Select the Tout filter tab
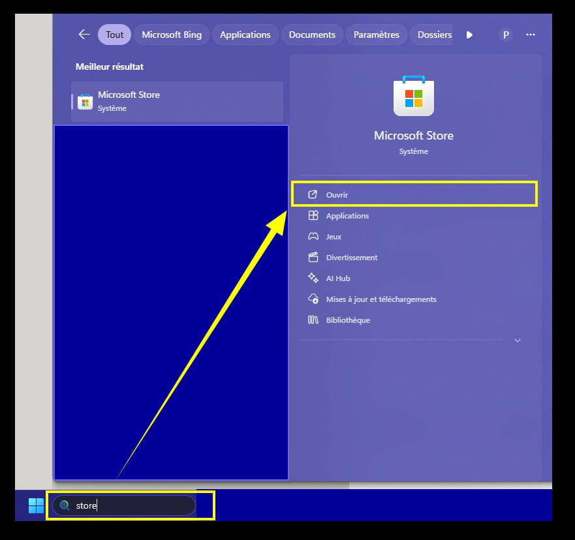The width and height of the screenshot is (575, 540). [114, 35]
